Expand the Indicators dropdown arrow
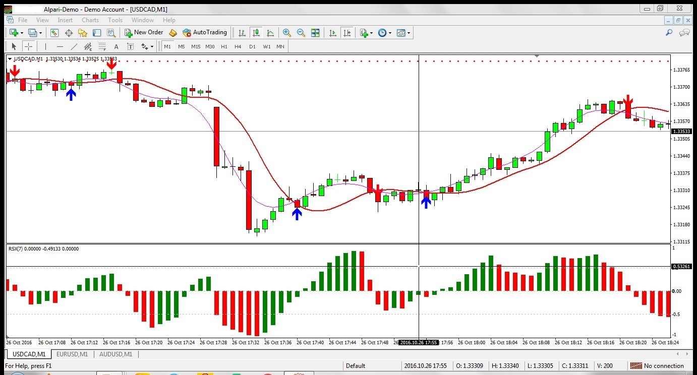 coord(371,33)
